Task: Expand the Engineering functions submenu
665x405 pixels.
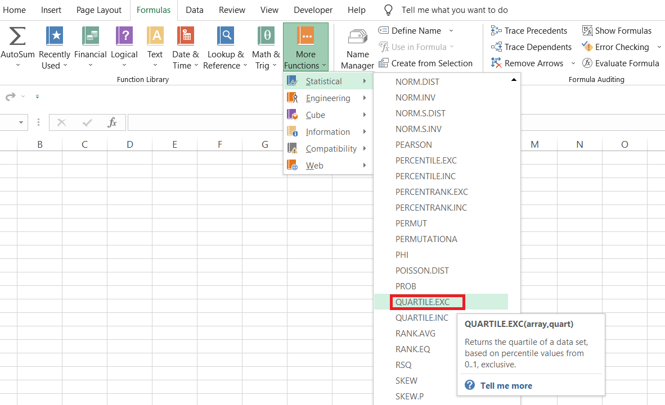Action: (x=328, y=98)
